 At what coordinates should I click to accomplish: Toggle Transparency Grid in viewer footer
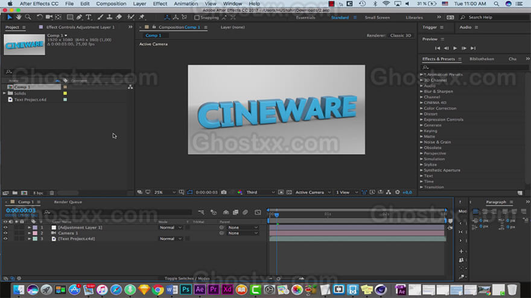tap(289, 192)
